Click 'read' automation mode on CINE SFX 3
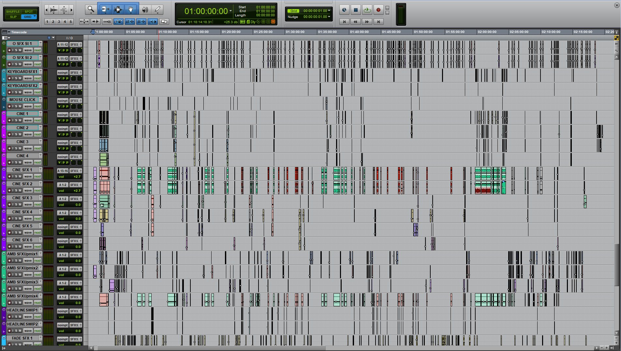Screen dimensions: 621x351 pyautogui.click(x=37, y=205)
